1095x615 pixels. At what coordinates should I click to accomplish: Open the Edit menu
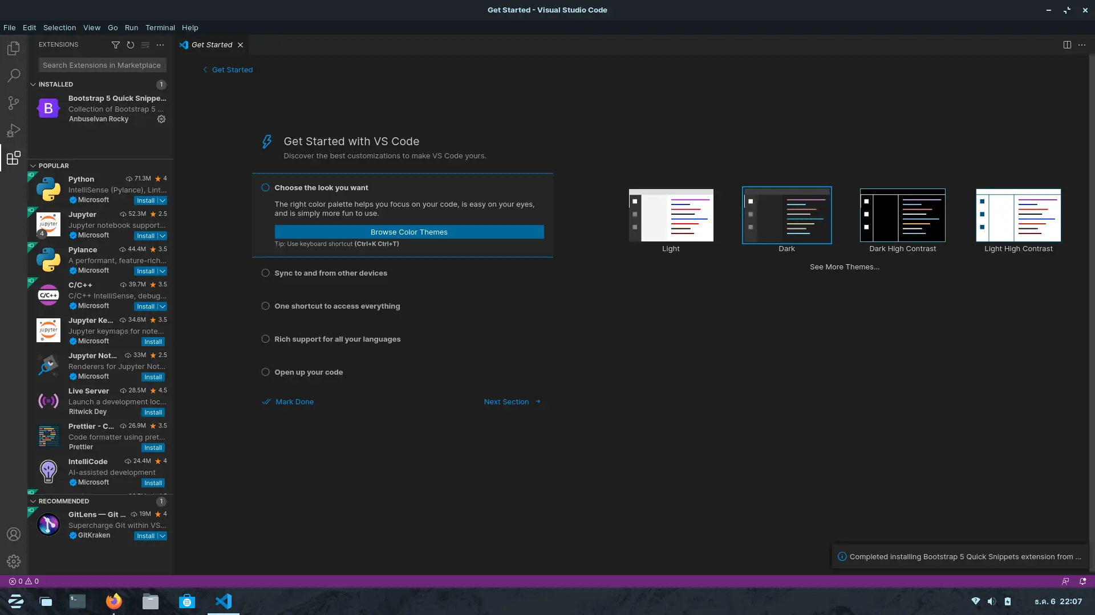29,27
